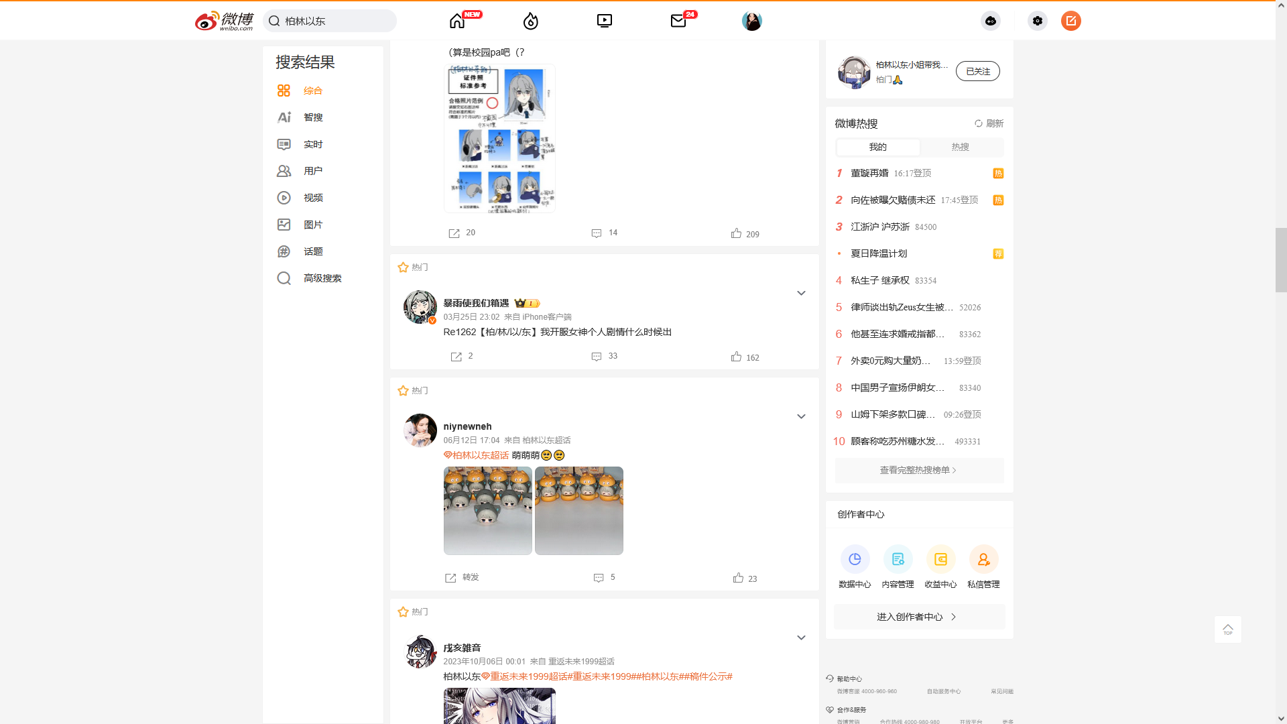This screenshot has height=724, width=1287.
Task: Select 实时 search category
Action: (x=300, y=144)
